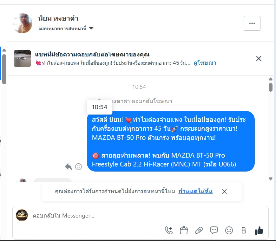
Task: Click the กำหนดให้ฉัน link
Action: tap(195, 191)
